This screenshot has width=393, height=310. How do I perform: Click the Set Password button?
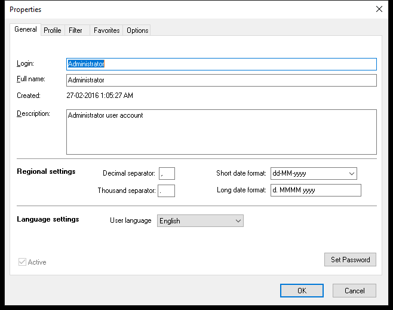click(350, 260)
